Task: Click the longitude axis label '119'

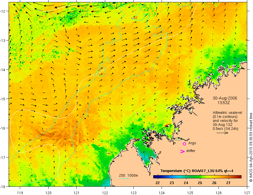Action: (x=20, y=193)
